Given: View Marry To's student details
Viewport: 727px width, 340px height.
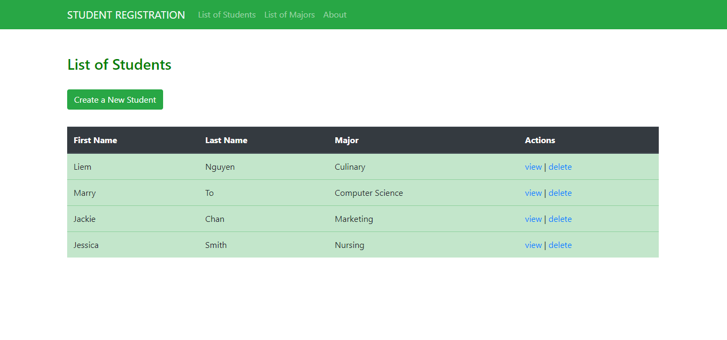Looking at the screenshot, I should [x=533, y=193].
